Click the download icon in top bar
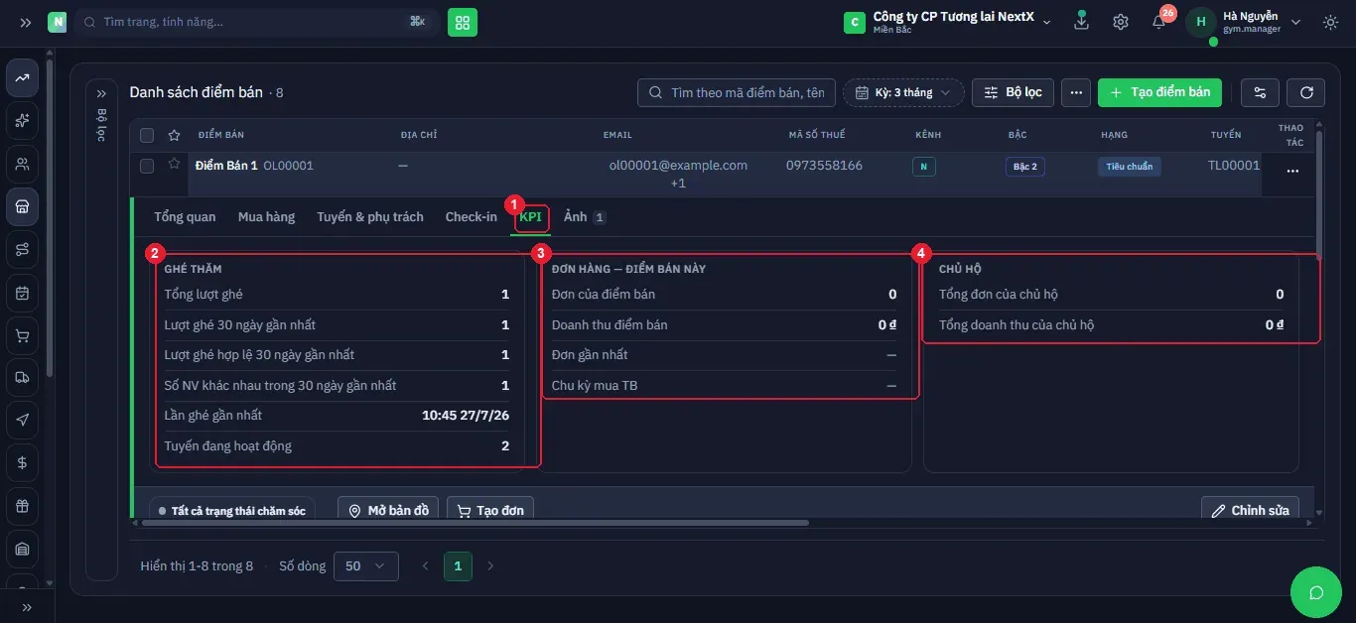 coord(1082,21)
